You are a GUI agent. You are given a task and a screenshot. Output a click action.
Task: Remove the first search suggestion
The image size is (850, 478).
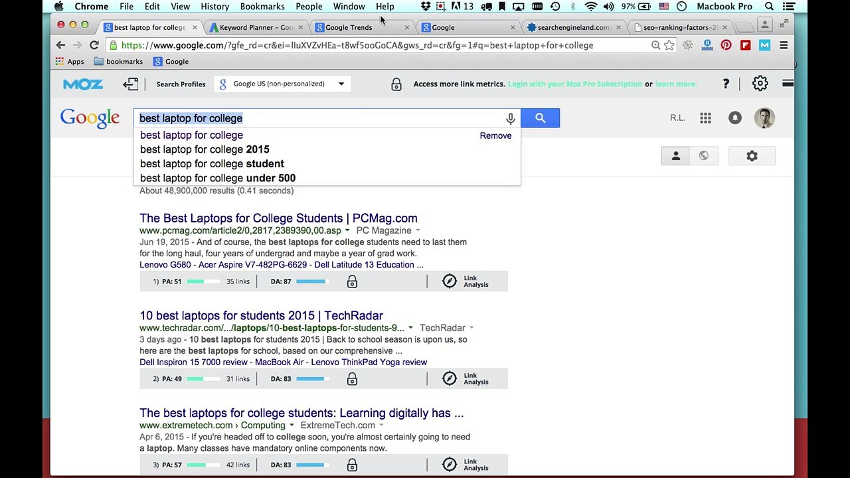click(495, 135)
